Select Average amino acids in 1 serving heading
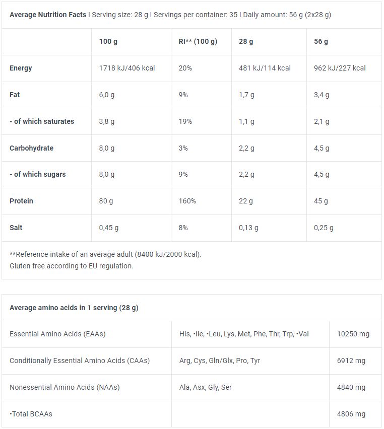The width and height of the screenshot is (384, 429). (x=74, y=308)
